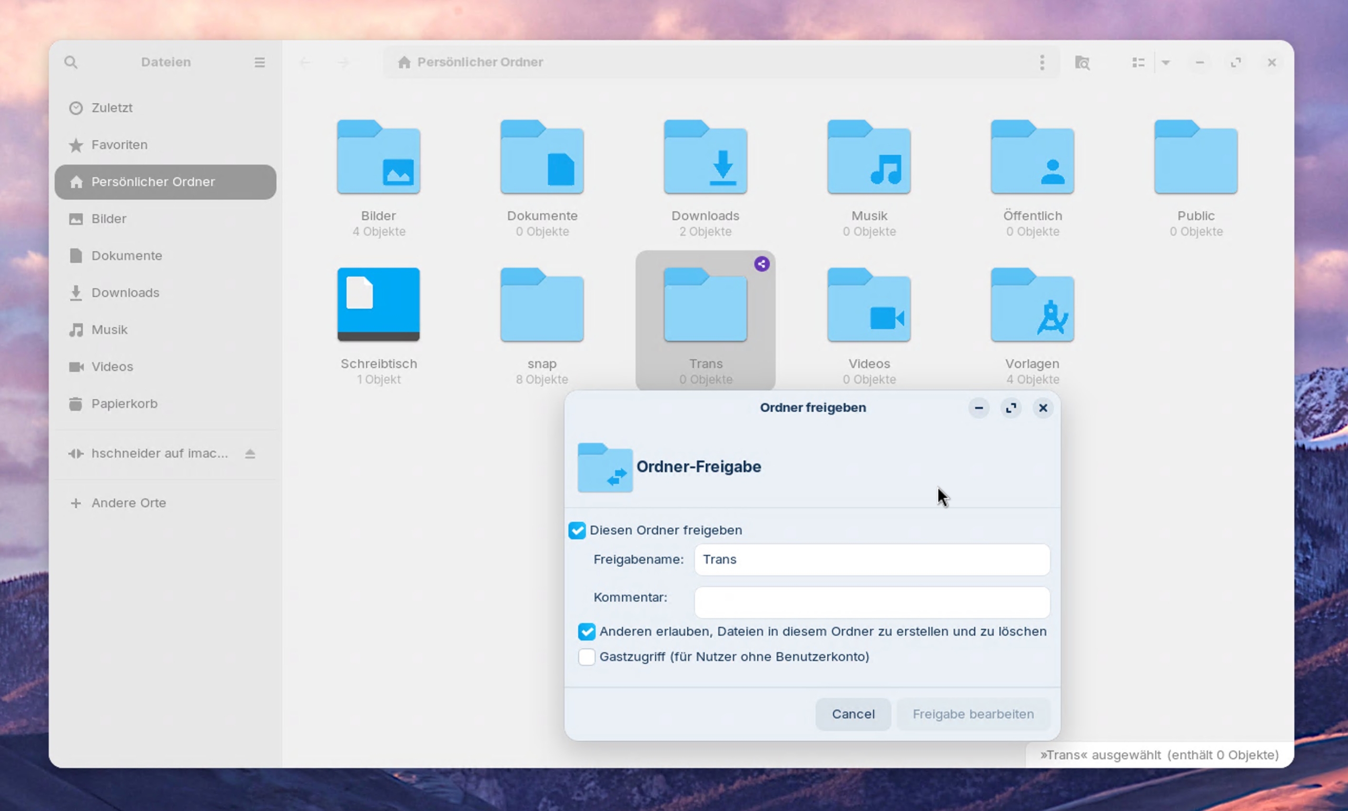This screenshot has height=811, width=1348.
Task: Switch to list view
Action: 1138,62
